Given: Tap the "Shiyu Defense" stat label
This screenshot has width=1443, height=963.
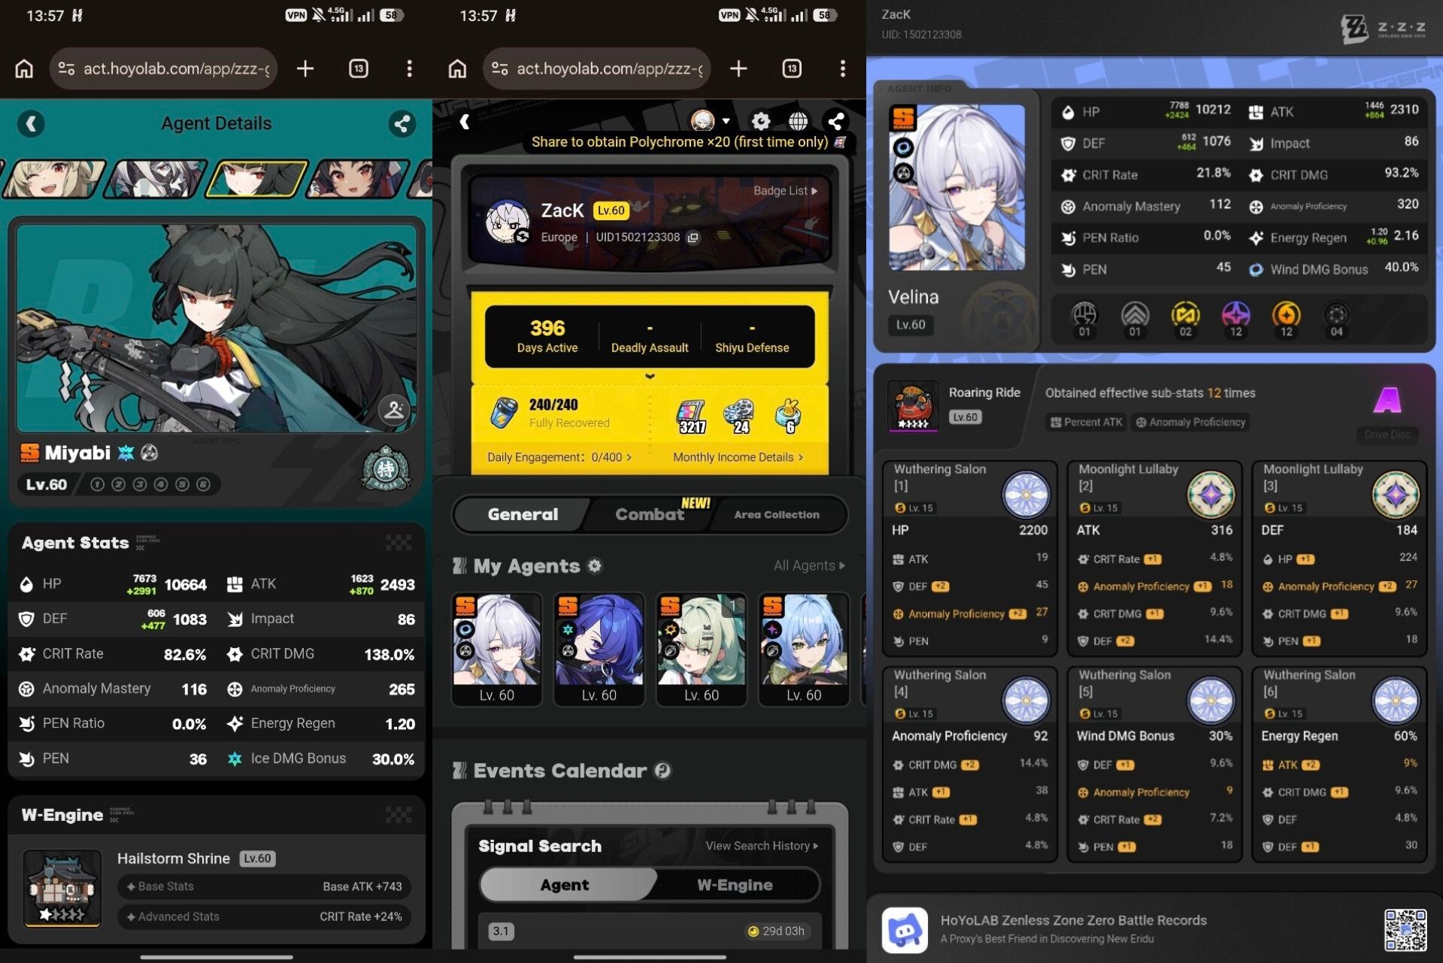Looking at the screenshot, I should pos(752,348).
